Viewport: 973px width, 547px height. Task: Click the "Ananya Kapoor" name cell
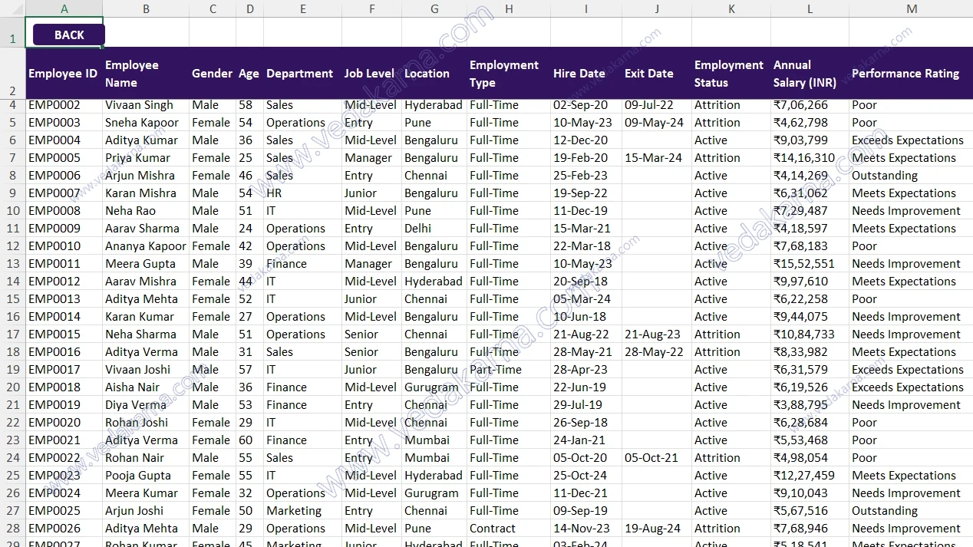[146, 246]
